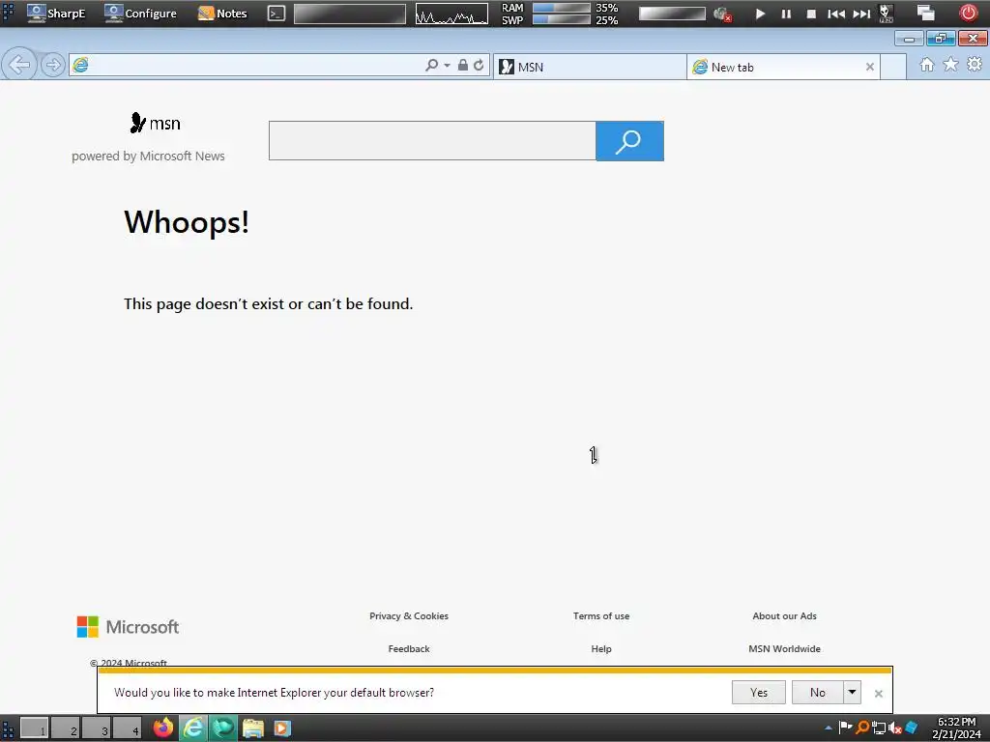Image resolution: width=990 pixels, height=742 pixels.
Task: Switch to virtual desktop 1
Action: [x=34, y=728]
